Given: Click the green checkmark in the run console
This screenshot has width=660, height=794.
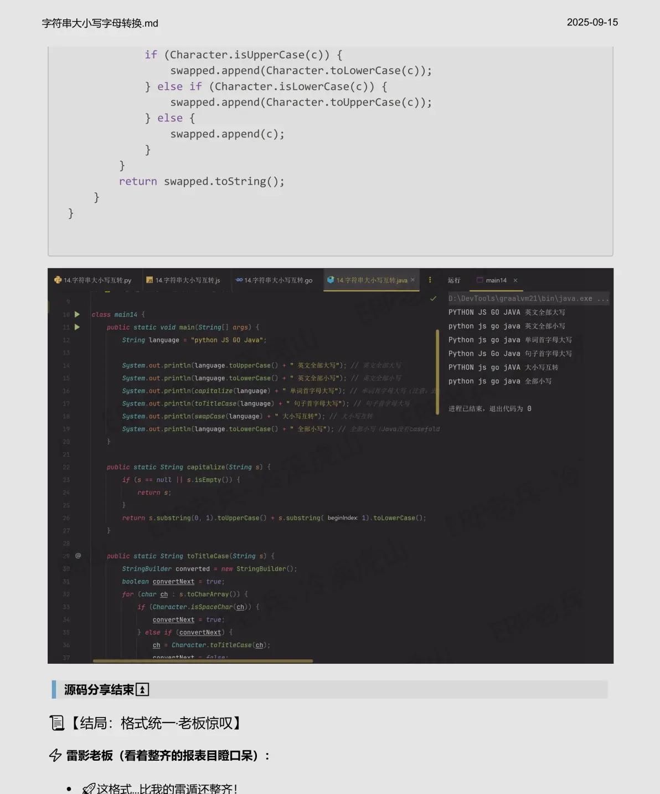Looking at the screenshot, I should click(433, 298).
